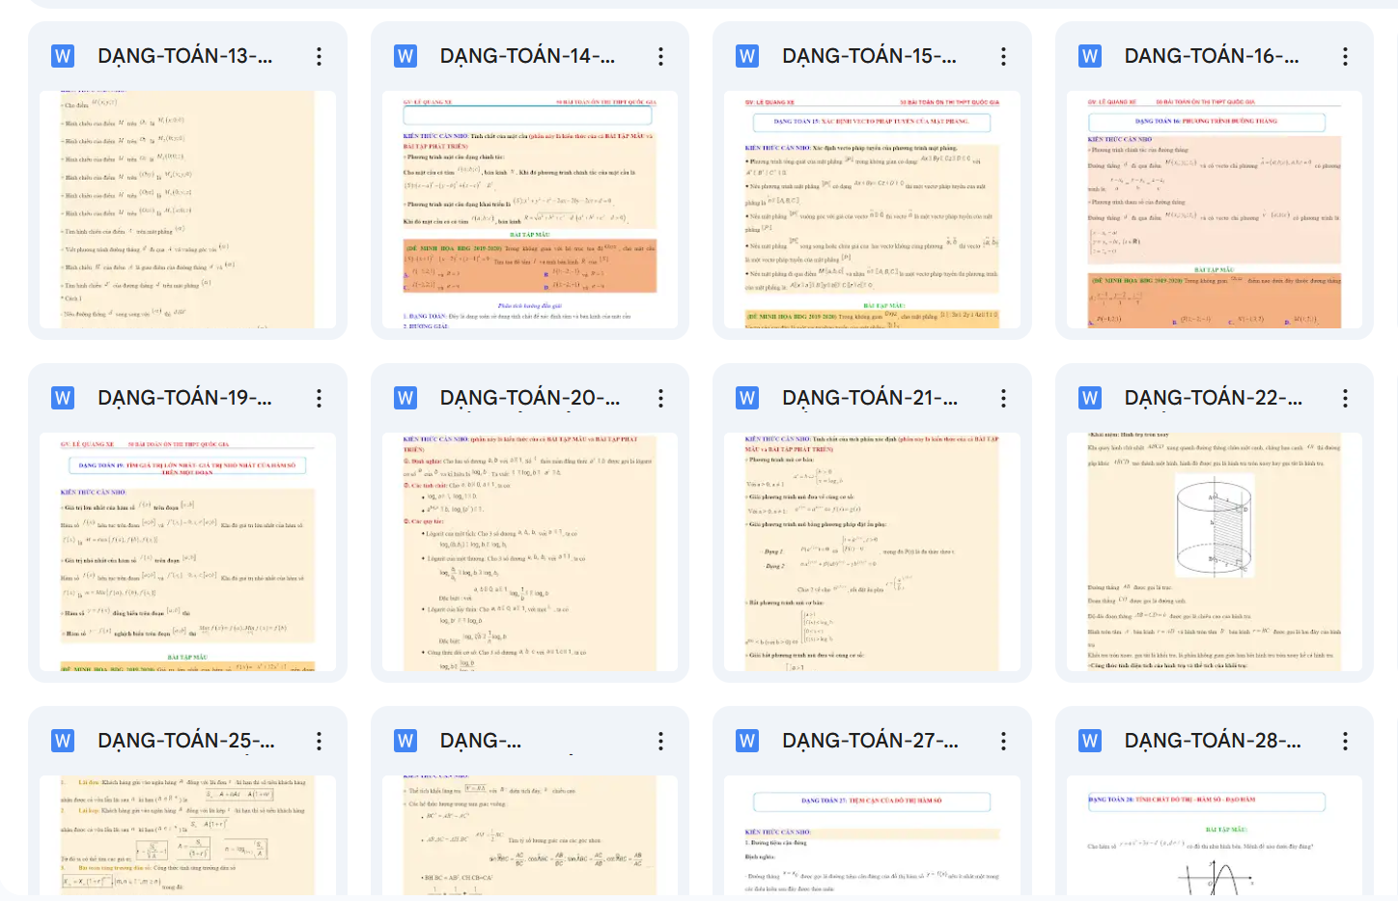Show options menu for DẠNG-TOÁN-28
Viewport: 1398px width, 901px height.
[x=1345, y=741]
